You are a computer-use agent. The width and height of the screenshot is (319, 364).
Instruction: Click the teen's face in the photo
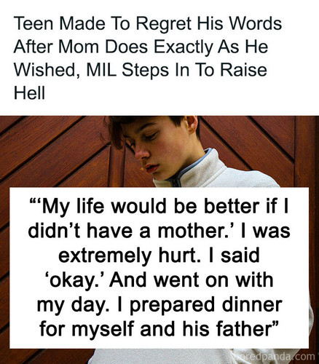pos(151,148)
